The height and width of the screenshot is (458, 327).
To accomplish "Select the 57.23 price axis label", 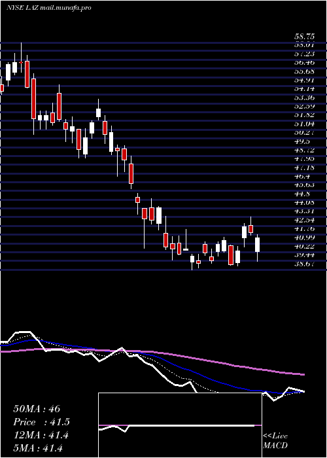I will [304, 54].
